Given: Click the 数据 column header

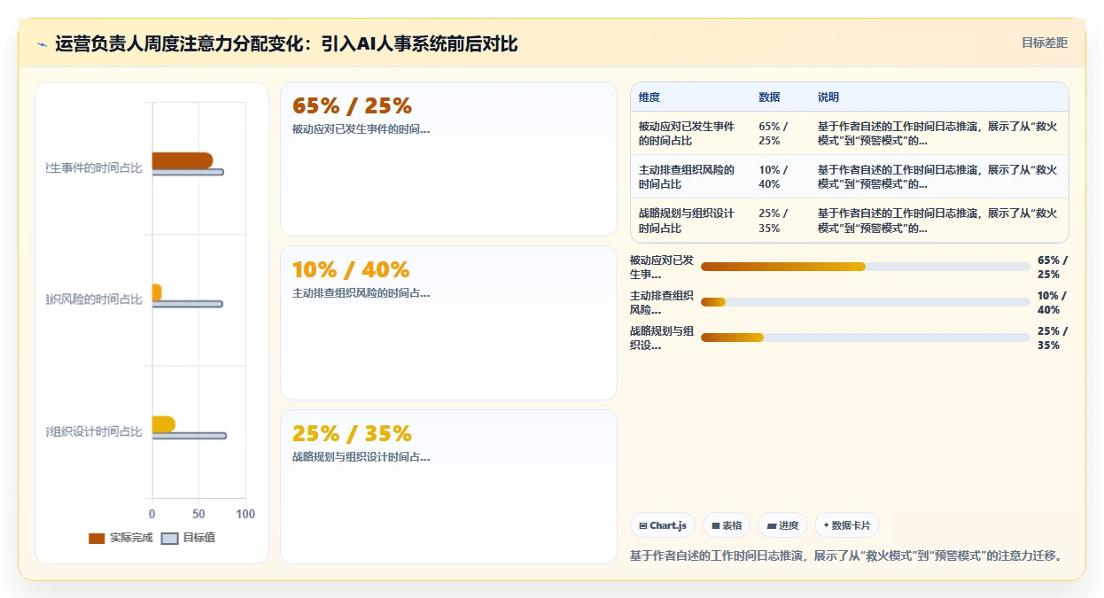Looking at the screenshot, I should coord(769,97).
